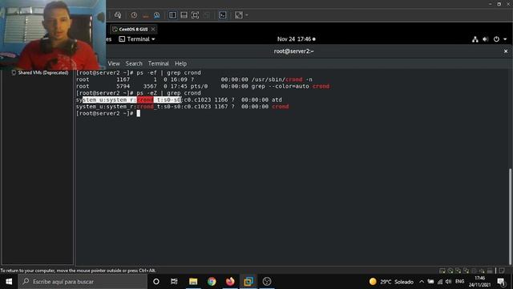Click the 'ps -eZ | grep crond' command
513x289 pixels.
click(168, 93)
